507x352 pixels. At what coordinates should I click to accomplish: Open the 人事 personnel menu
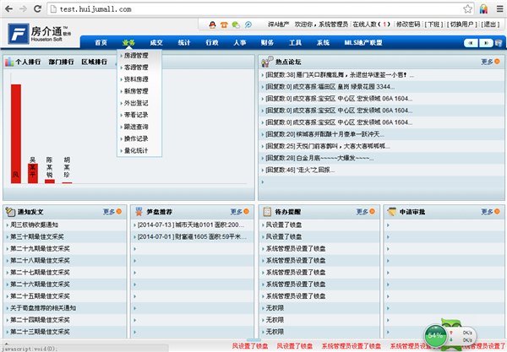[240, 42]
